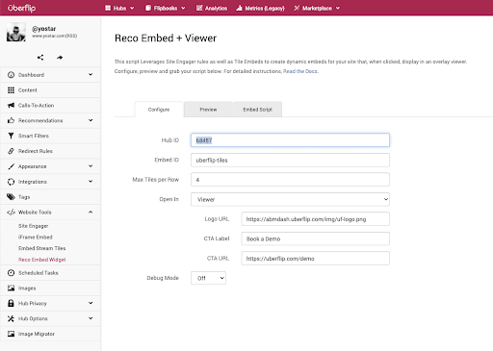Click the Hub Privacy lock icon
This screenshot has height=351, width=493.
(x=11, y=303)
